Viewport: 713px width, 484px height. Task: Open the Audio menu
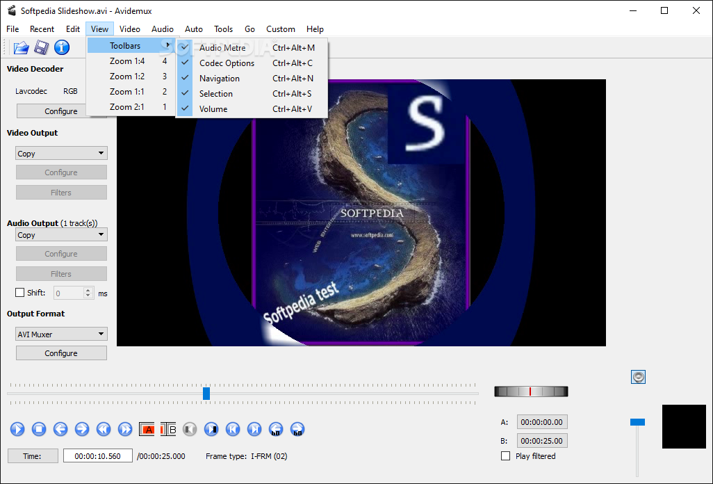click(163, 29)
